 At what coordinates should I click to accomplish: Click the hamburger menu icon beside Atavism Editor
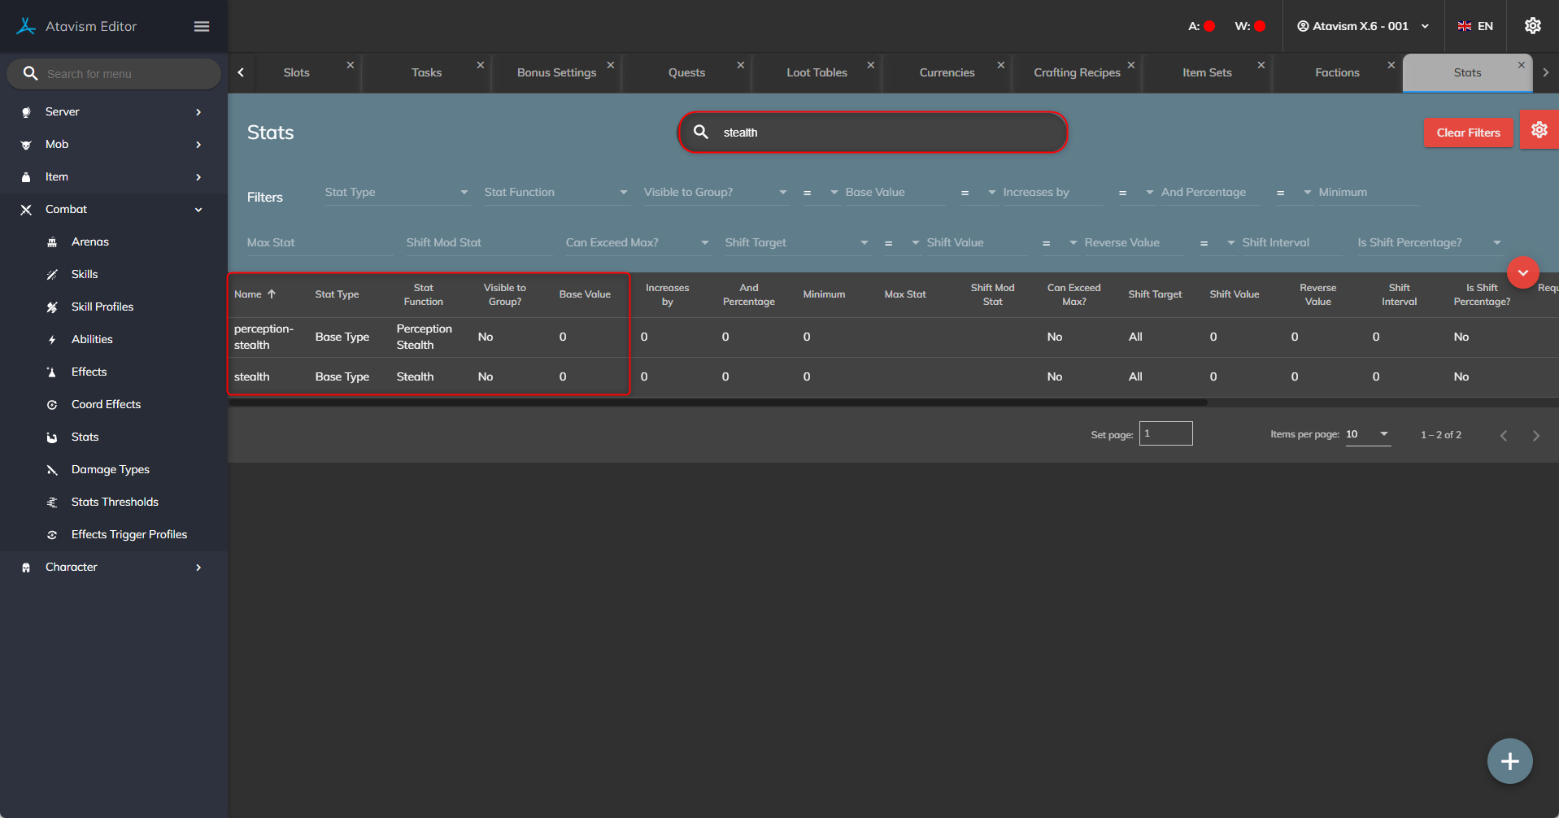coord(202,27)
